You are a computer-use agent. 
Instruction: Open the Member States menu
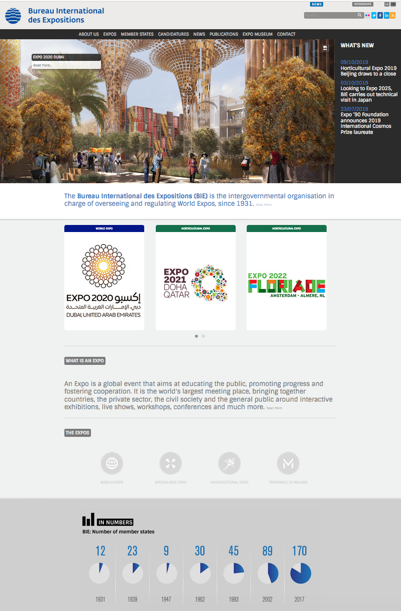click(137, 34)
